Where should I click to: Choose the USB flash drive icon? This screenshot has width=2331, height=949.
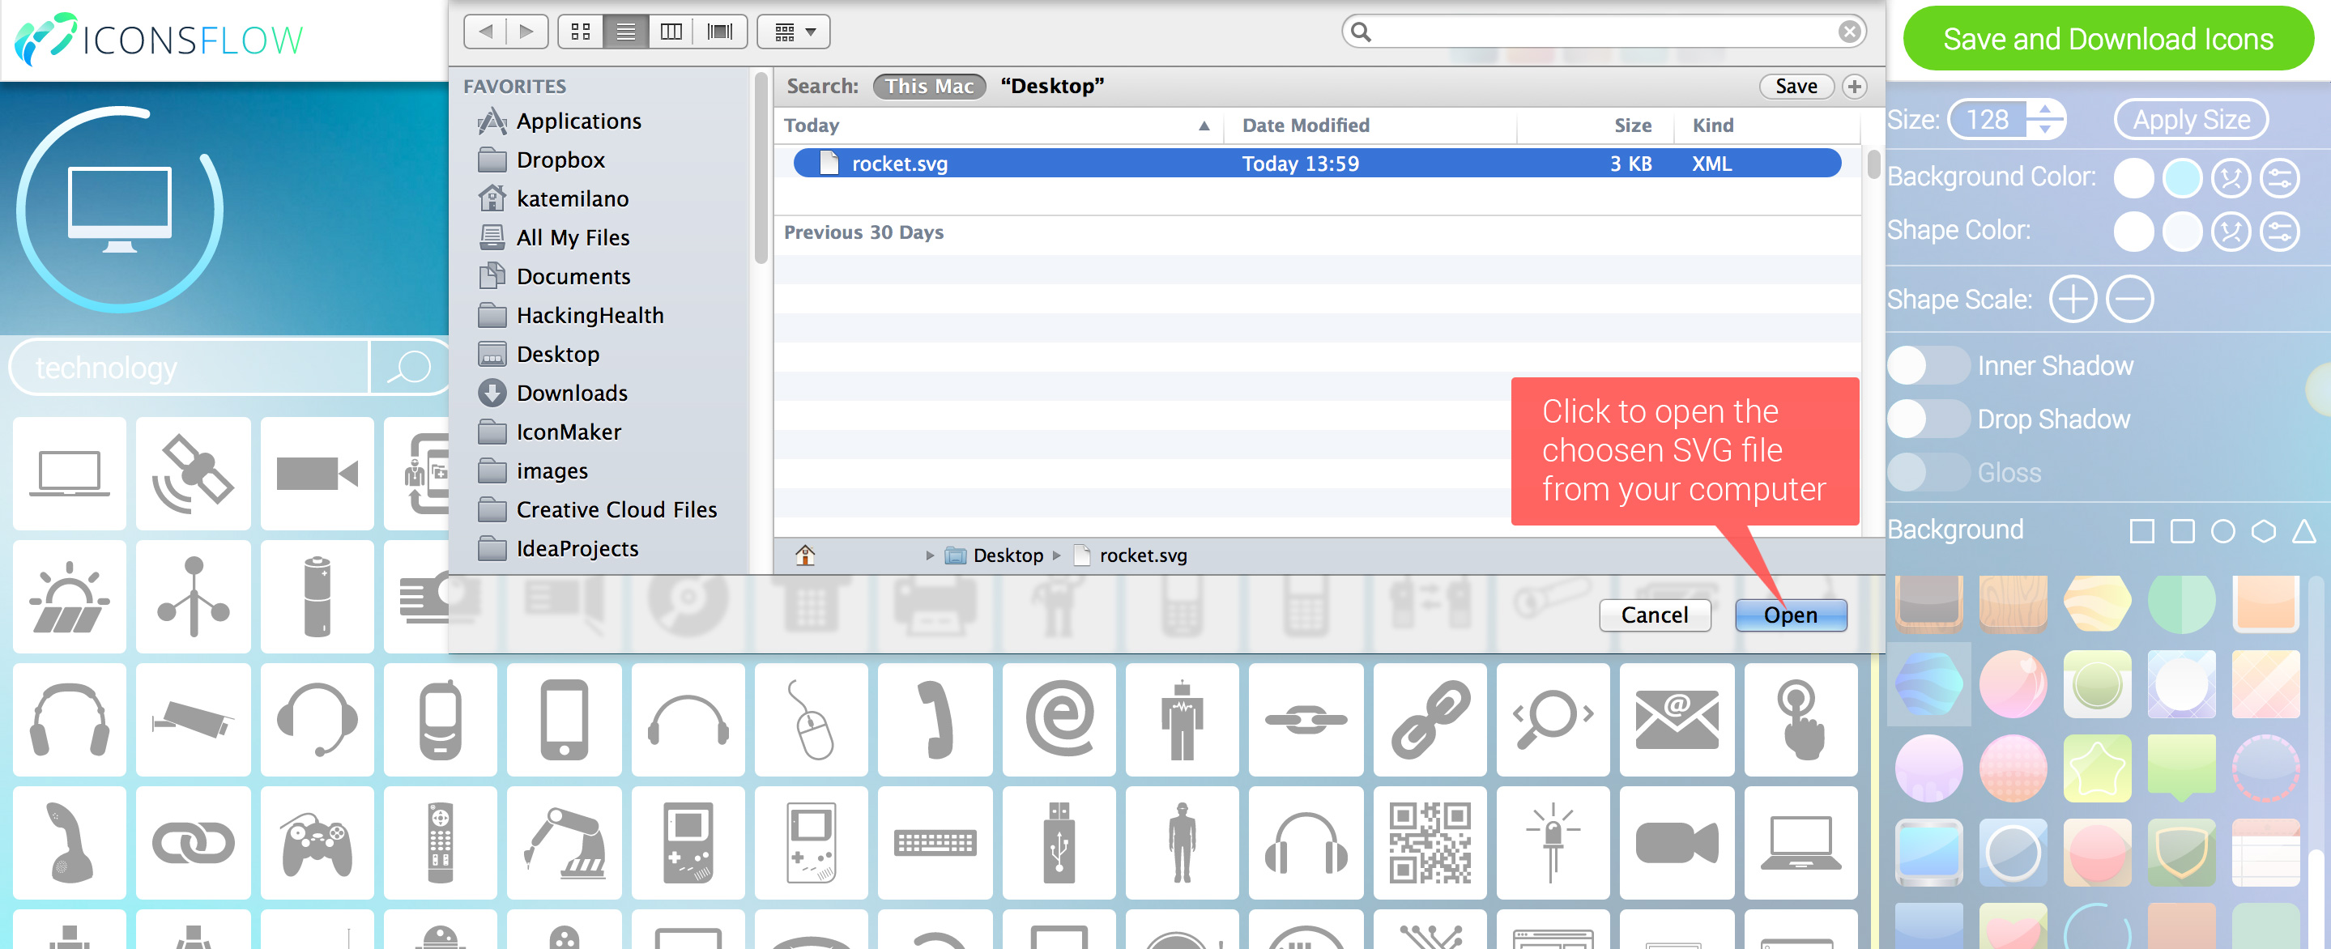pyautogui.click(x=1059, y=842)
